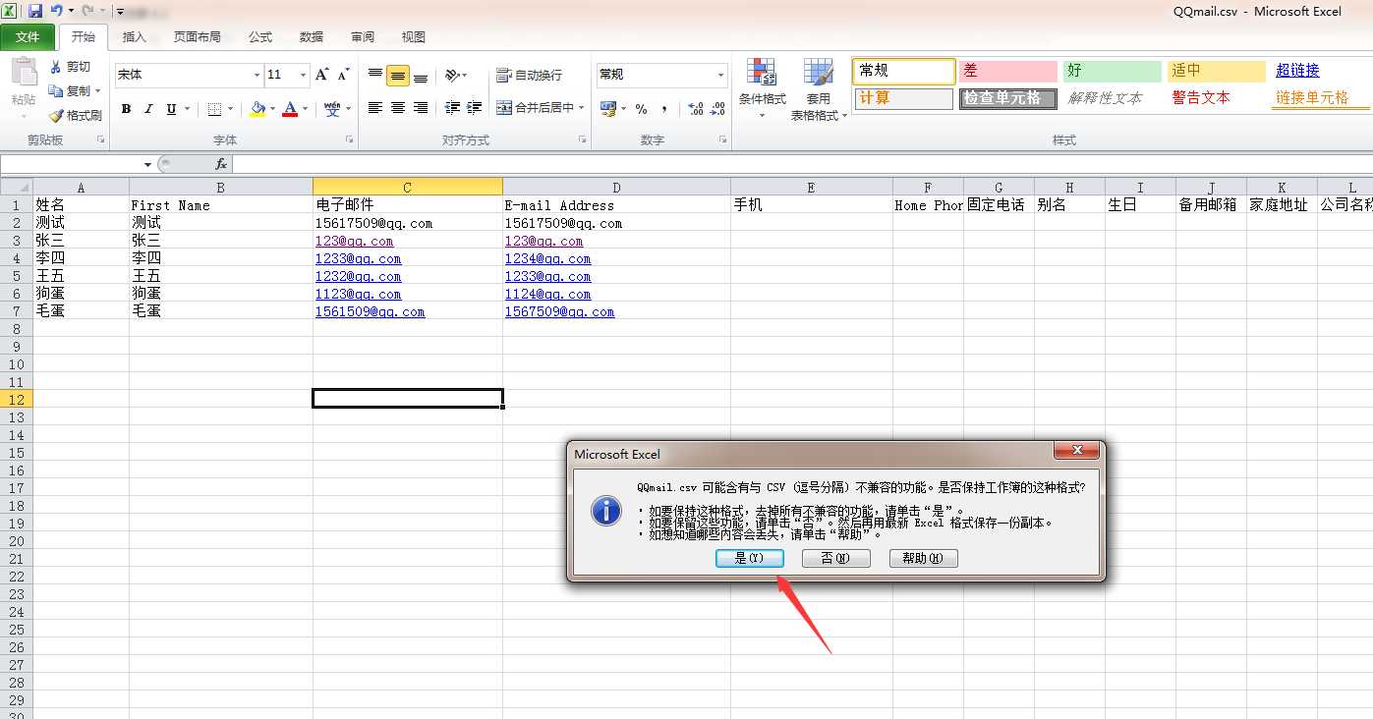Click the 1234@qq.com link in column D
Screen dimensions: 1373x719
pyautogui.click(x=547, y=258)
